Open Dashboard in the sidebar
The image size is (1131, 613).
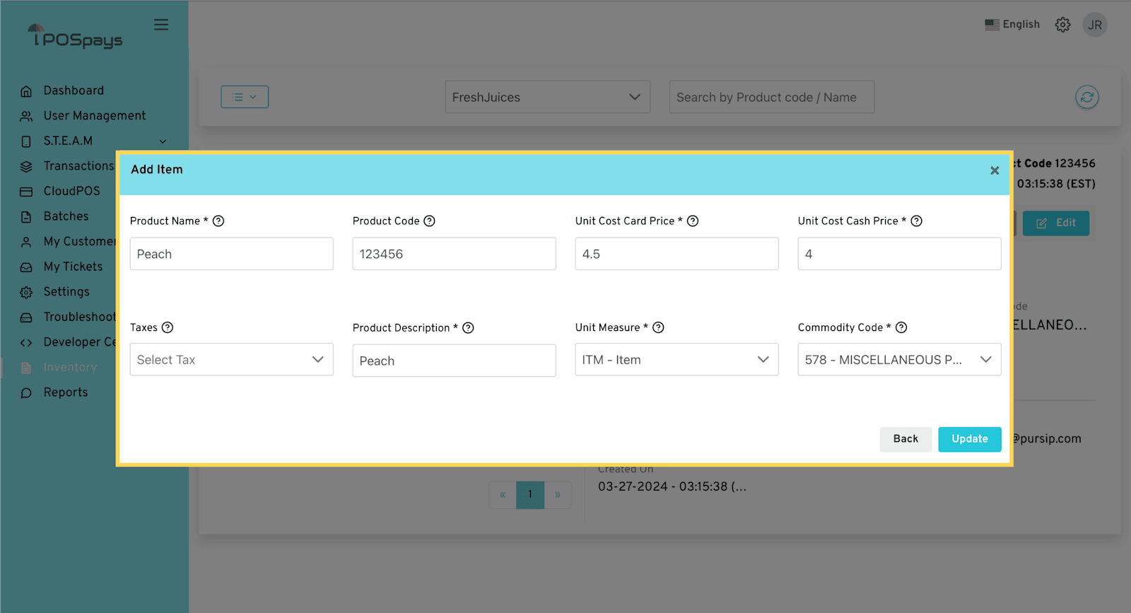coord(74,91)
